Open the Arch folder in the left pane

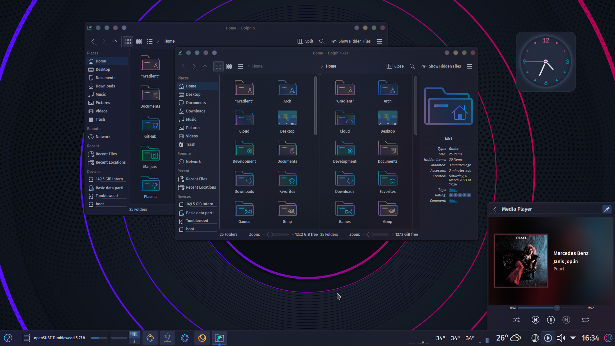tap(287, 92)
